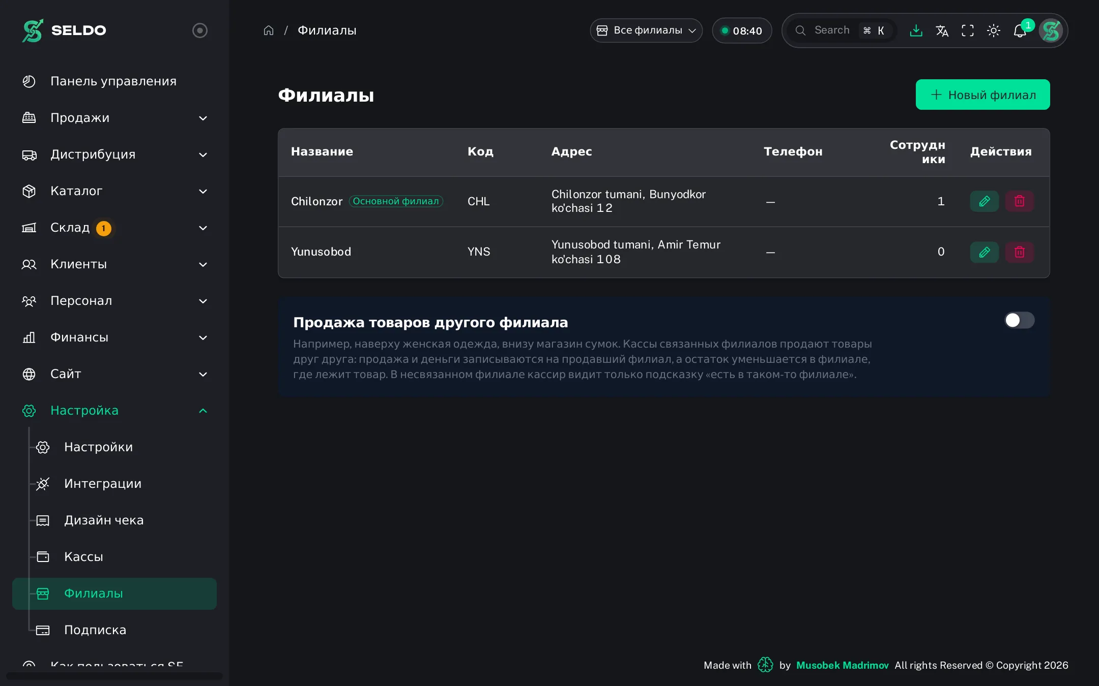Expand the Финансы menu
Screen dimensions: 1099x686
tap(114, 337)
